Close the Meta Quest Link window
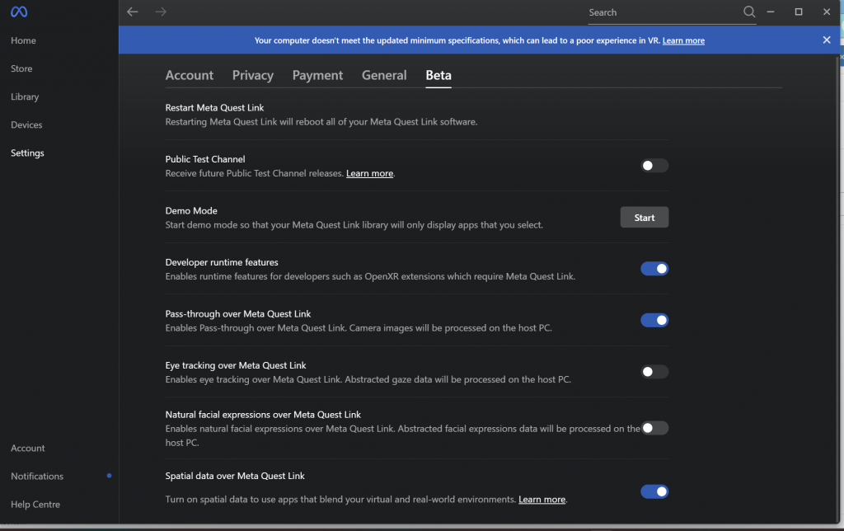Viewport: 844px width, 531px height. [826, 12]
